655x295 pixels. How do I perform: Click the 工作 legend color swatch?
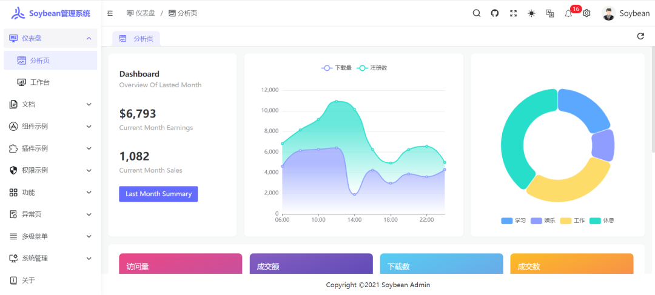(566, 220)
